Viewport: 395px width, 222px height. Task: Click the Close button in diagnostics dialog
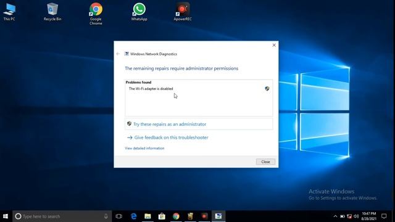pyautogui.click(x=265, y=162)
